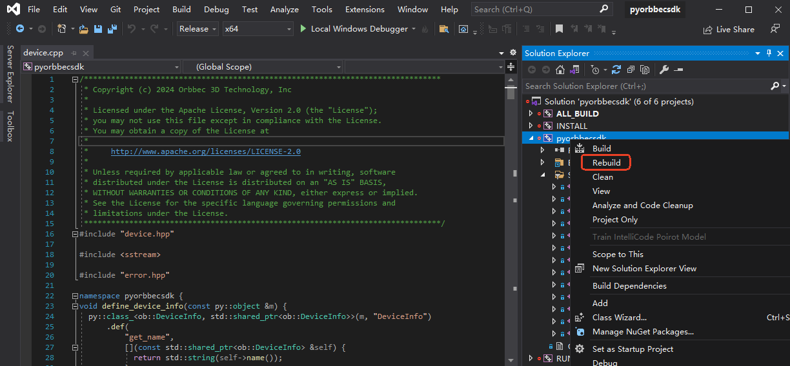Open the Analyze menu

coord(285,10)
